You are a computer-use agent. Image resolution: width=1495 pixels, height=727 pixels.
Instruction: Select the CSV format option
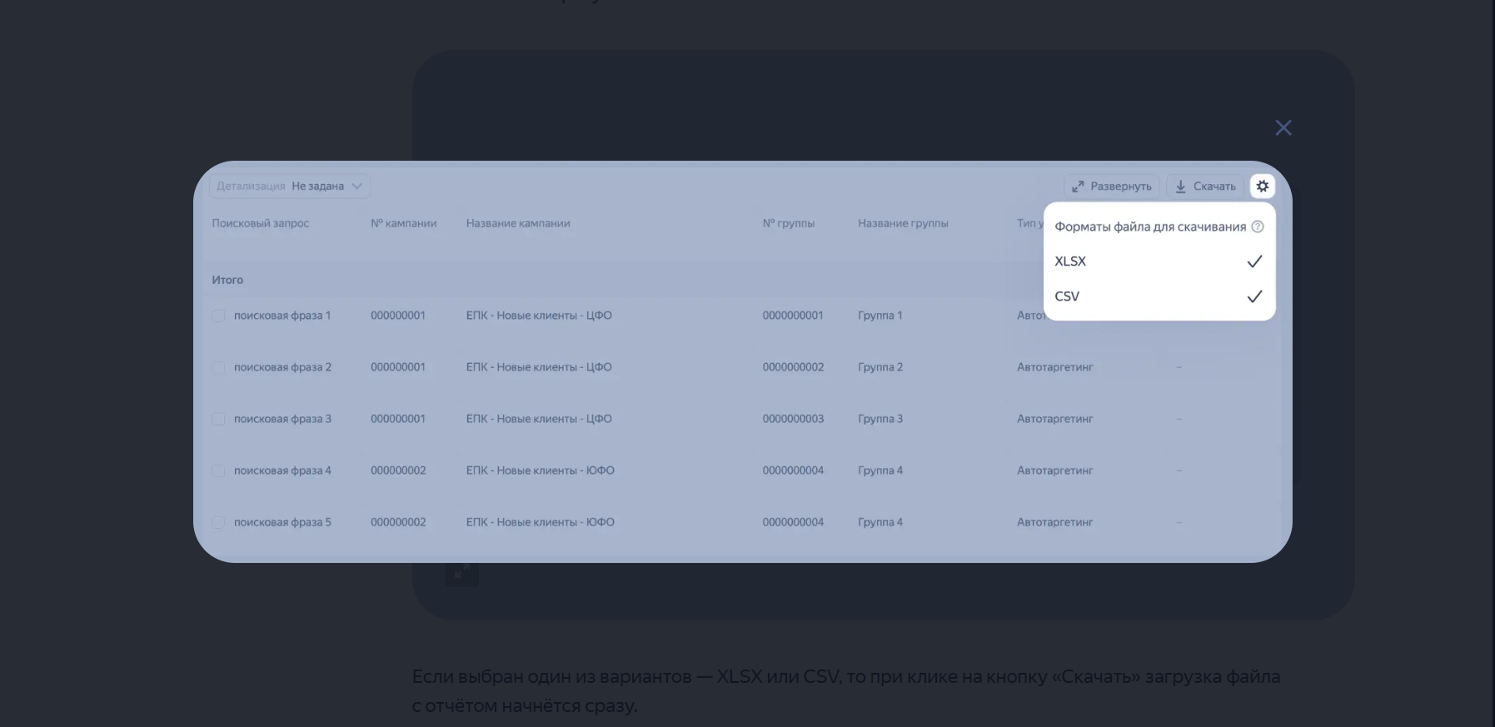(x=1067, y=296)
